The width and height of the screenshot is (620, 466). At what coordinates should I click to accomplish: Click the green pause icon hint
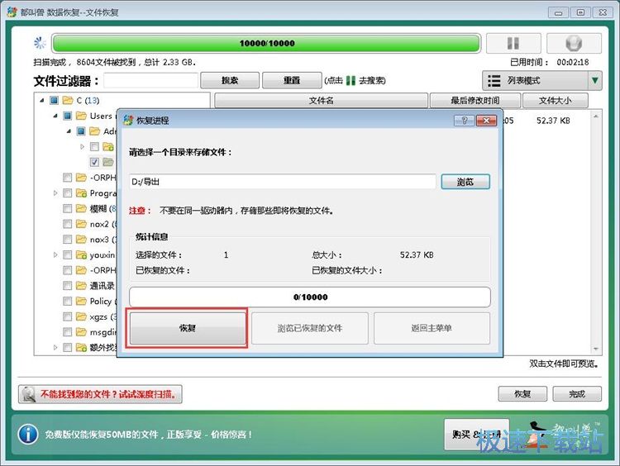pos(351,80)
